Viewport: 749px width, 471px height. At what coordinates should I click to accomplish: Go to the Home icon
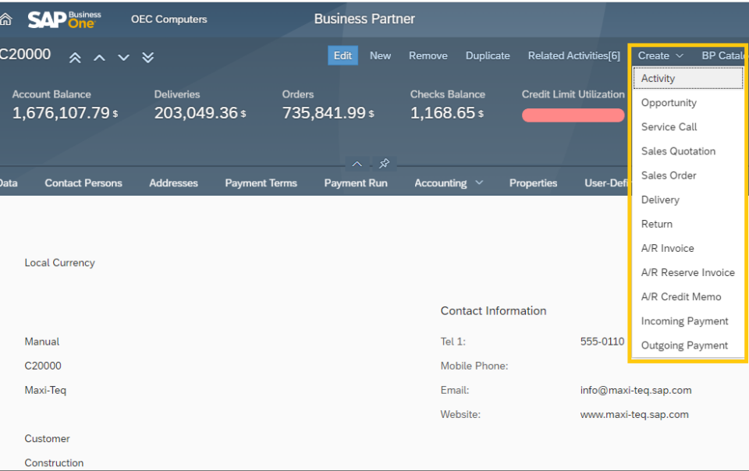(5, 19)
